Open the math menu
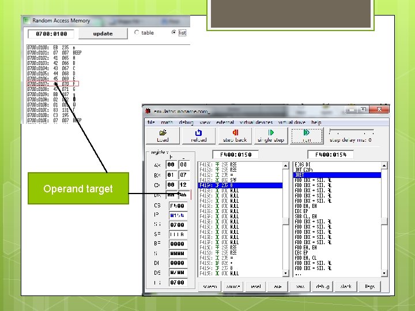Screen dimensions: 415x311 (x=167, y=122)
